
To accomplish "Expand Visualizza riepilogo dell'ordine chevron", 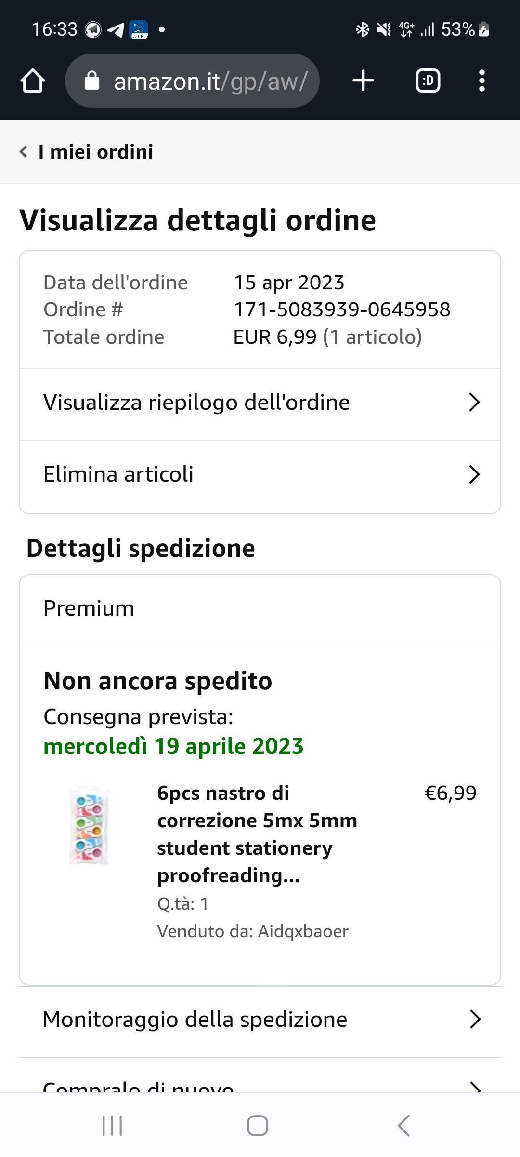I will tap(474, 403).
